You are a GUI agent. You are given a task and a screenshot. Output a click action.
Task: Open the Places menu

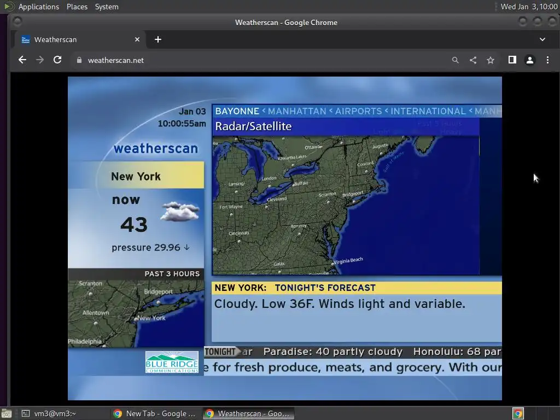point(77,7)
